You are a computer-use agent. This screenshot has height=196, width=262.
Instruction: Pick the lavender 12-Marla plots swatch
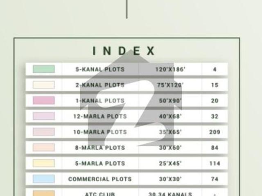pyautogui.click(x=43, y=116)
